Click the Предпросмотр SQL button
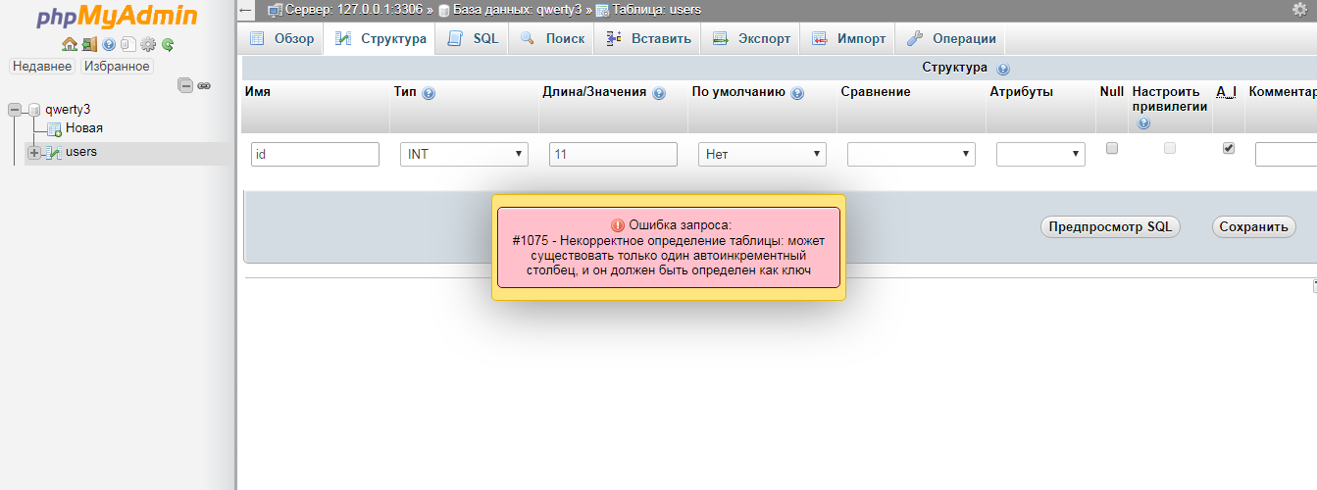Viewport: 1317px width, 490px height. pyautogui.click(x=1109, y=226)
